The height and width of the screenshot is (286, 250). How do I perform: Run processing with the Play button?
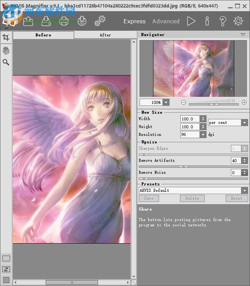tap(191, 21)
